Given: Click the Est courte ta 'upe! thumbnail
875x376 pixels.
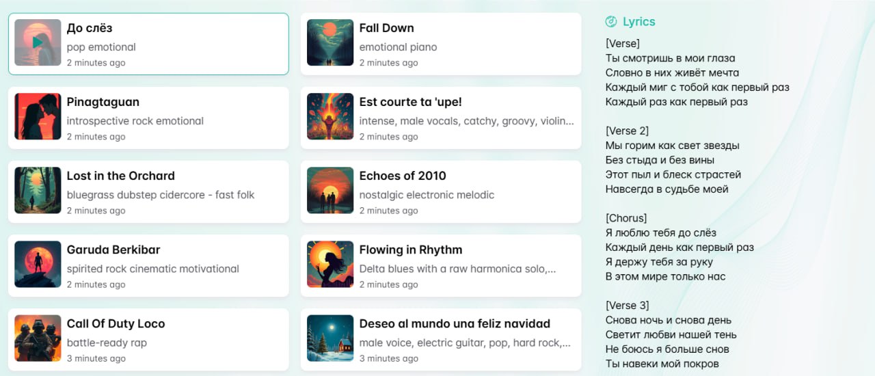Looking at the screenshot, I should click(330, 116).
